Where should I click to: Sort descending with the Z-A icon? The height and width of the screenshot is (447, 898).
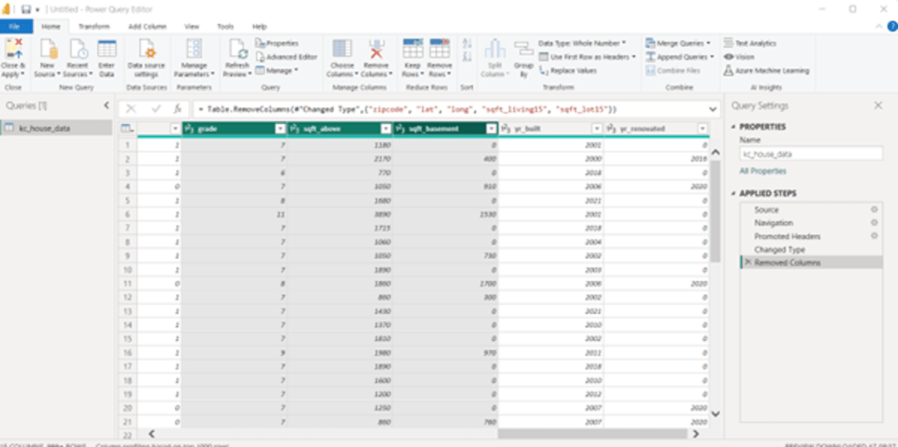point(467,57)
